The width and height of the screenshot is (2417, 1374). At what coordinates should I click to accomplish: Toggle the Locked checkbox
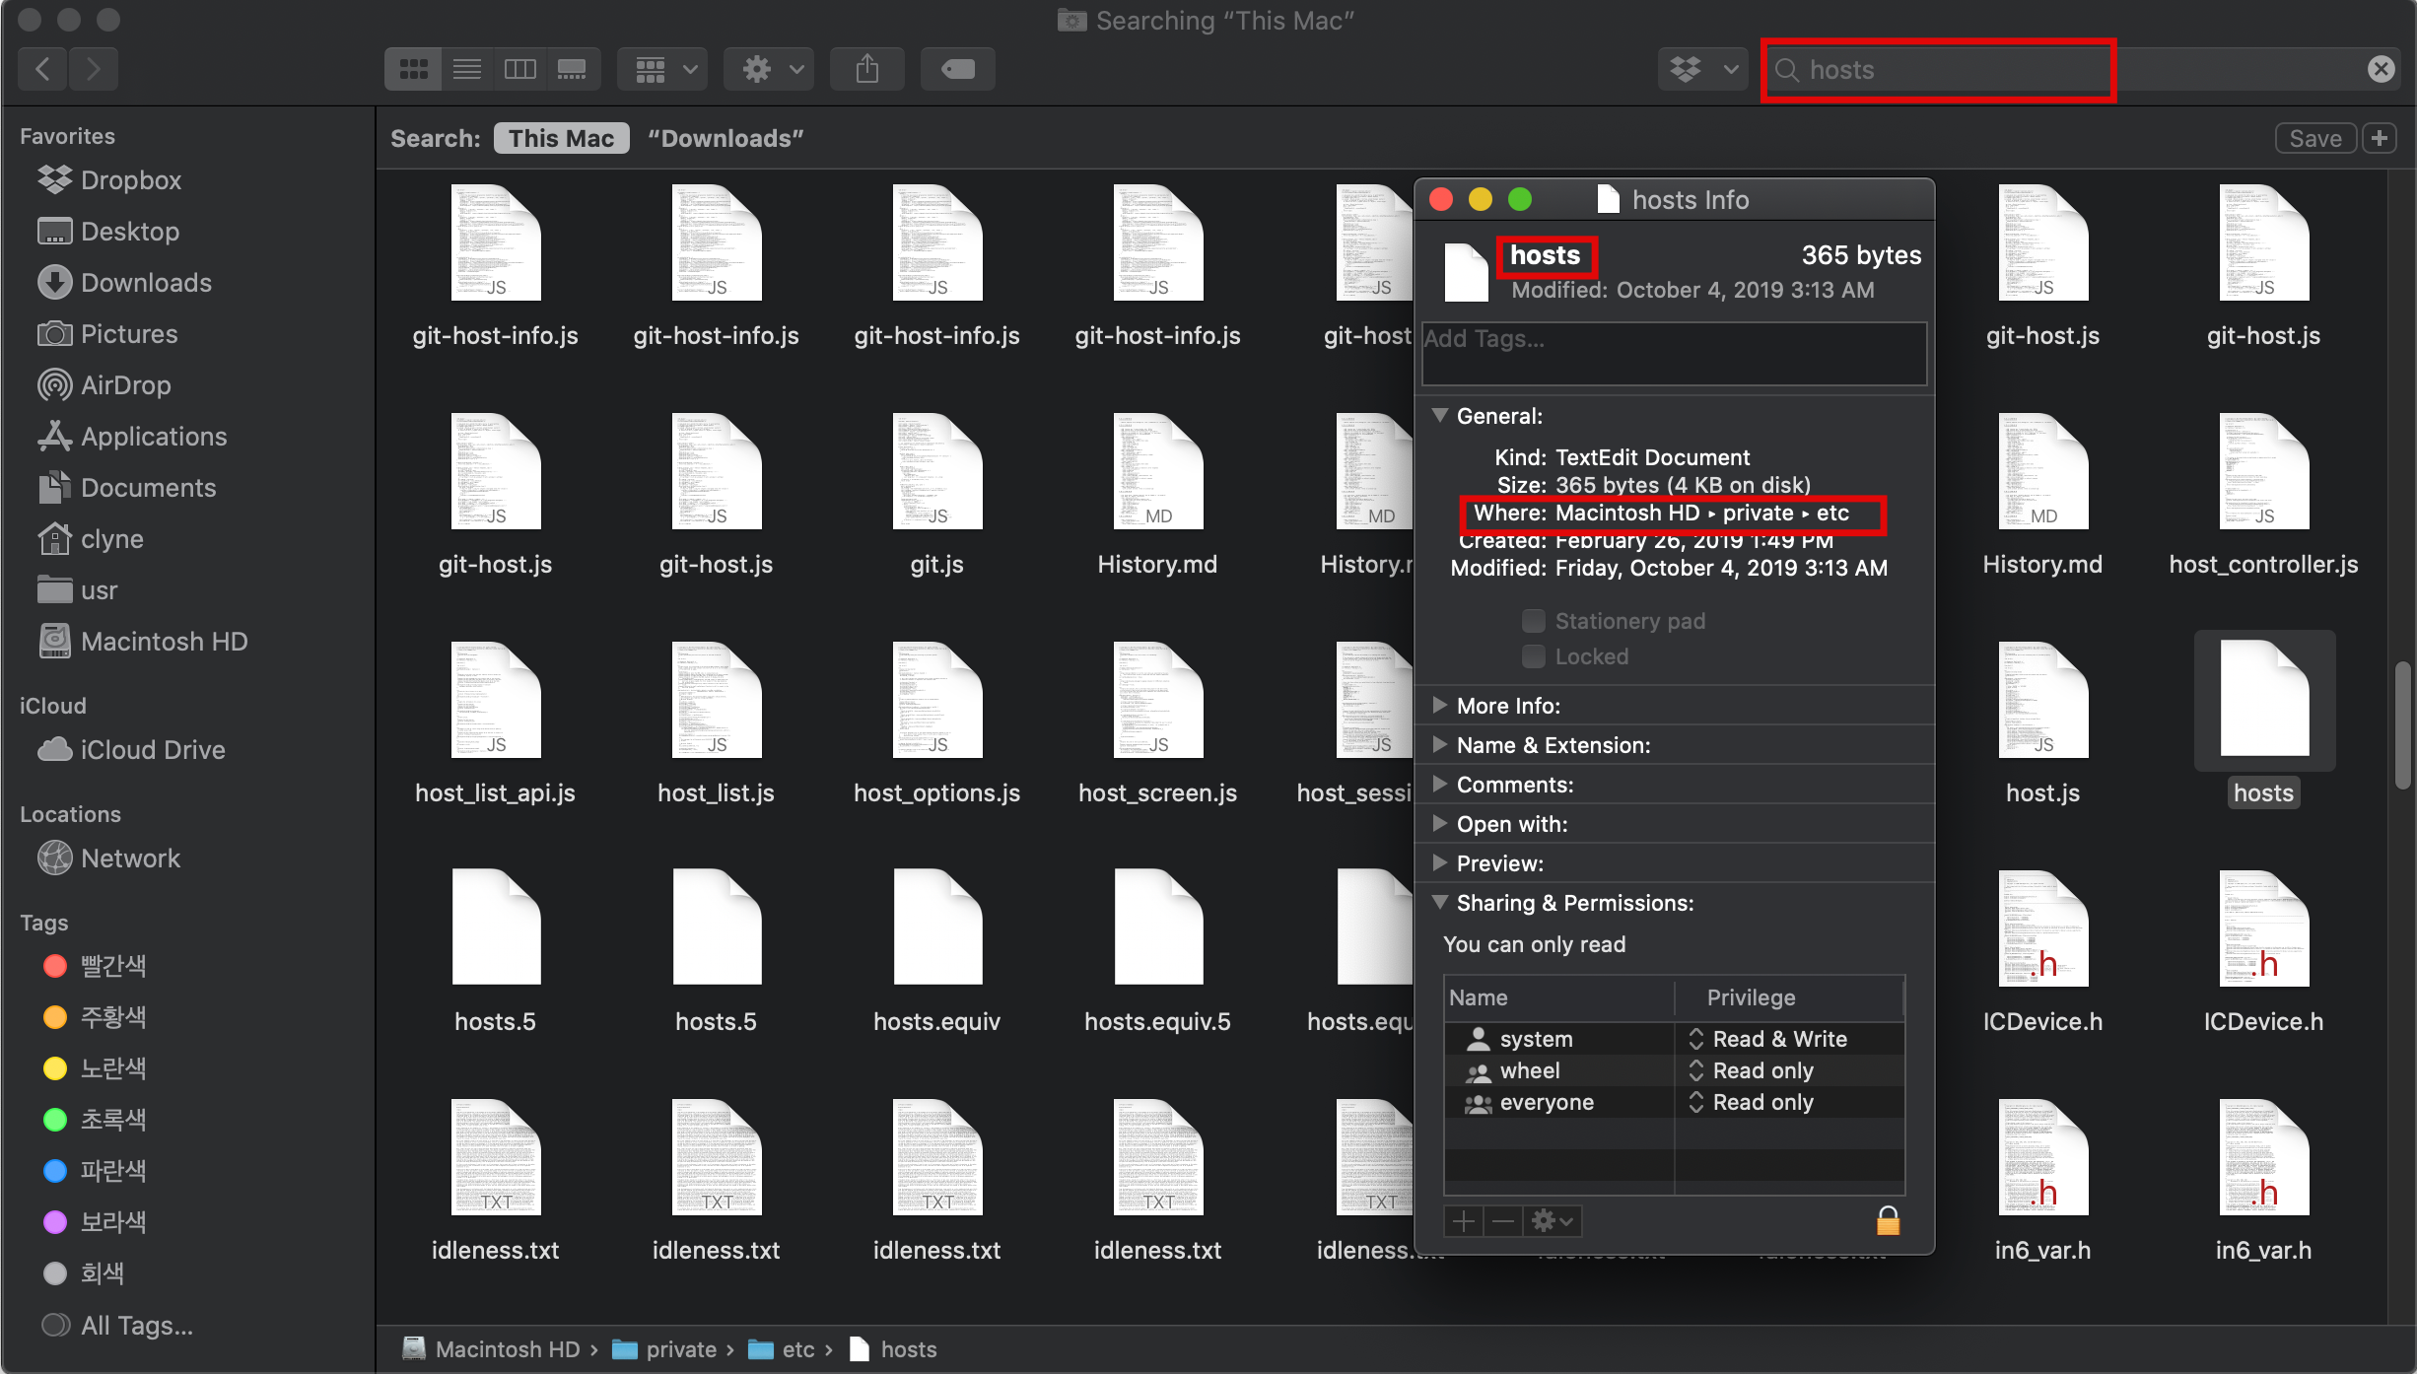click(1533, 656)
